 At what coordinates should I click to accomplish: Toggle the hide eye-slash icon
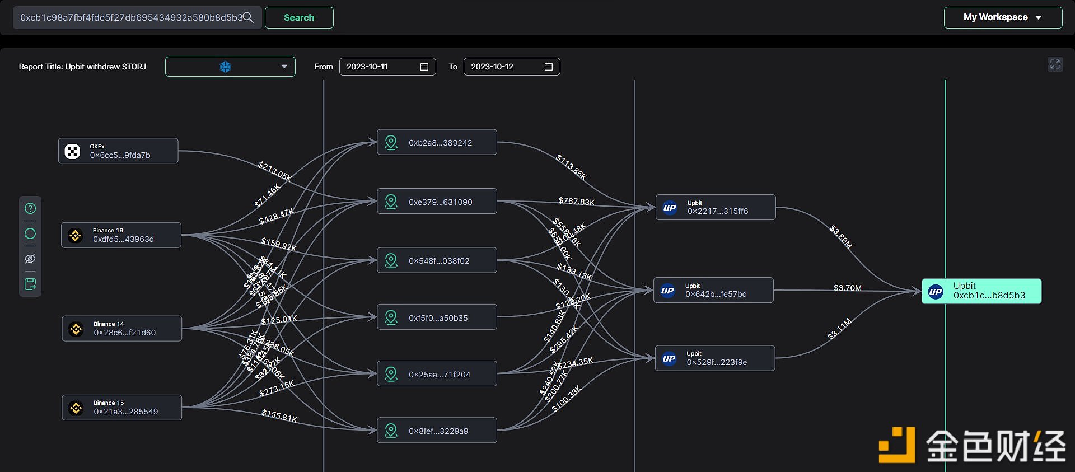point(30,259)
